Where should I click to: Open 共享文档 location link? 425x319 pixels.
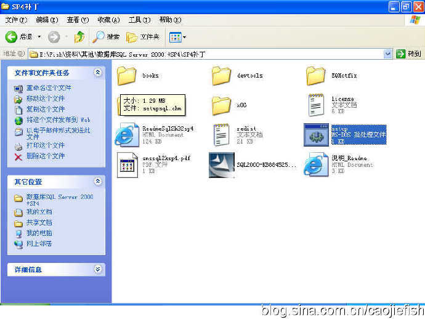pos(39,223)
